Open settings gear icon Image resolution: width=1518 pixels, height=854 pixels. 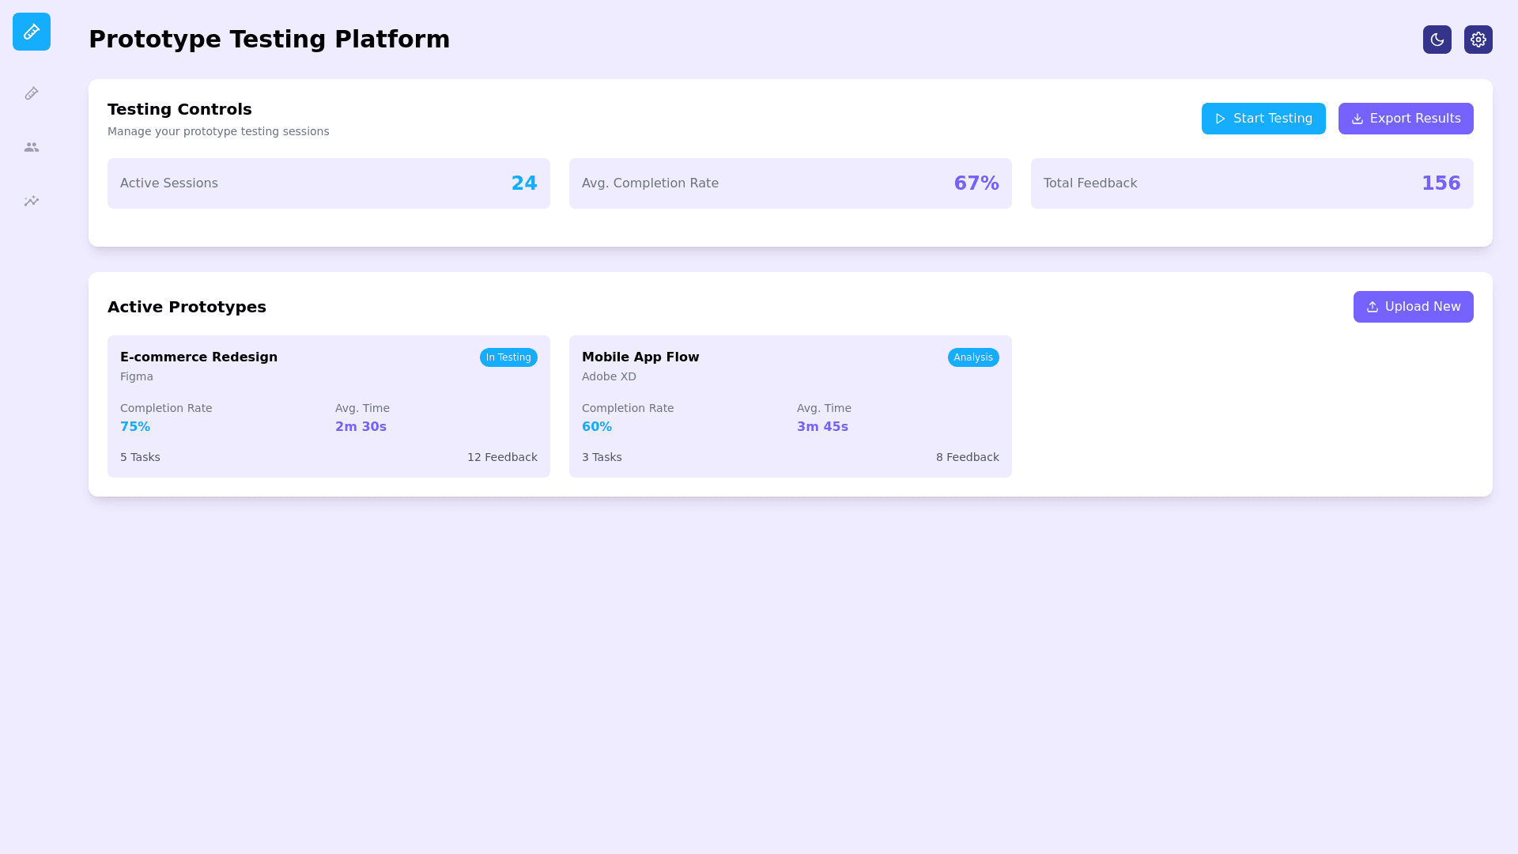1478,40
